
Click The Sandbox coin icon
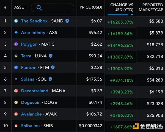point(16,21)
